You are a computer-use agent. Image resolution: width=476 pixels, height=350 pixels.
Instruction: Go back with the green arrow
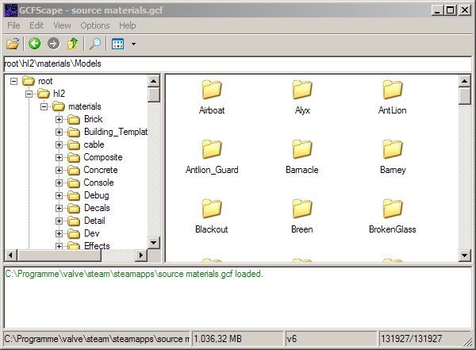34,44
